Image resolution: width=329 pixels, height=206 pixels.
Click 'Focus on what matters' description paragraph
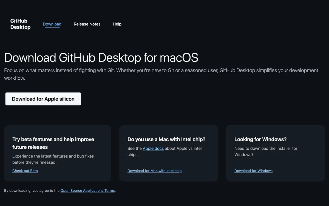tap(161, 74)
